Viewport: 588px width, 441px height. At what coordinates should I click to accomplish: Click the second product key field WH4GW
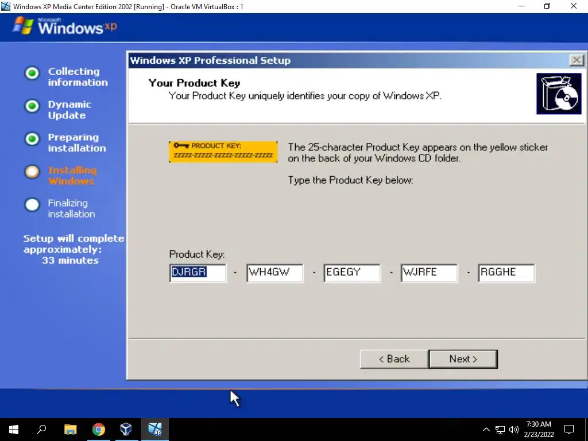(x=275, y=273)
